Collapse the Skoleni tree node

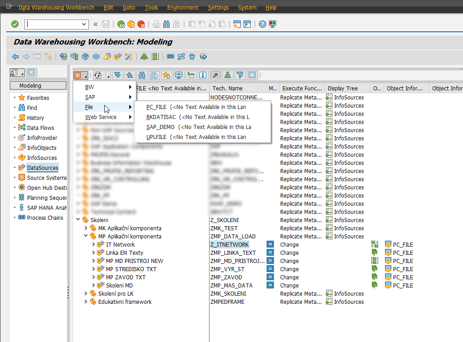pyautogui.click(x=78, y=220)
